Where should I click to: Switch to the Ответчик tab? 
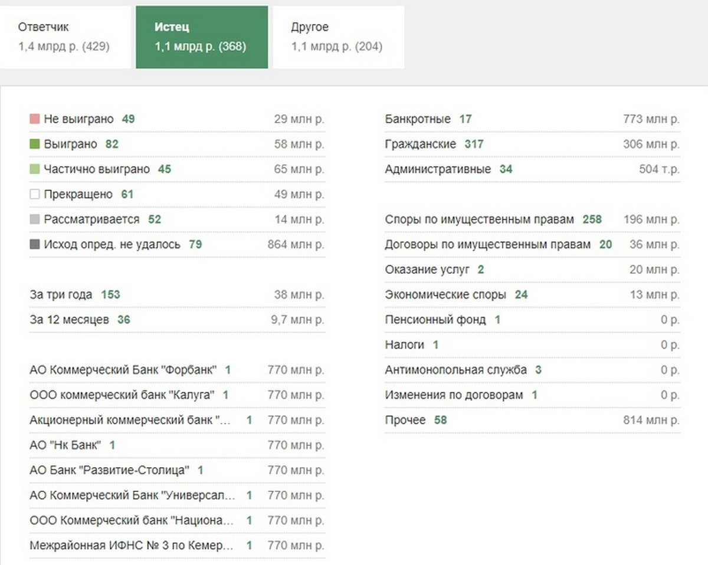[x=65, y=37]
